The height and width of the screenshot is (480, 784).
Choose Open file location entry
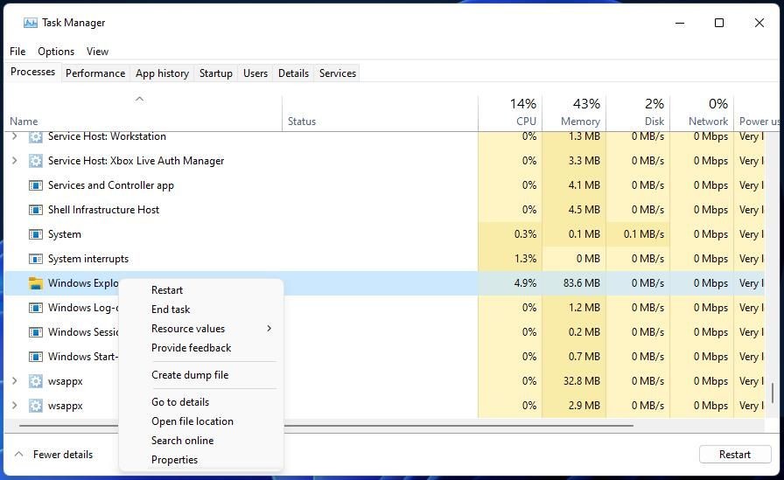pyautogui.click(x=192, y=421)
